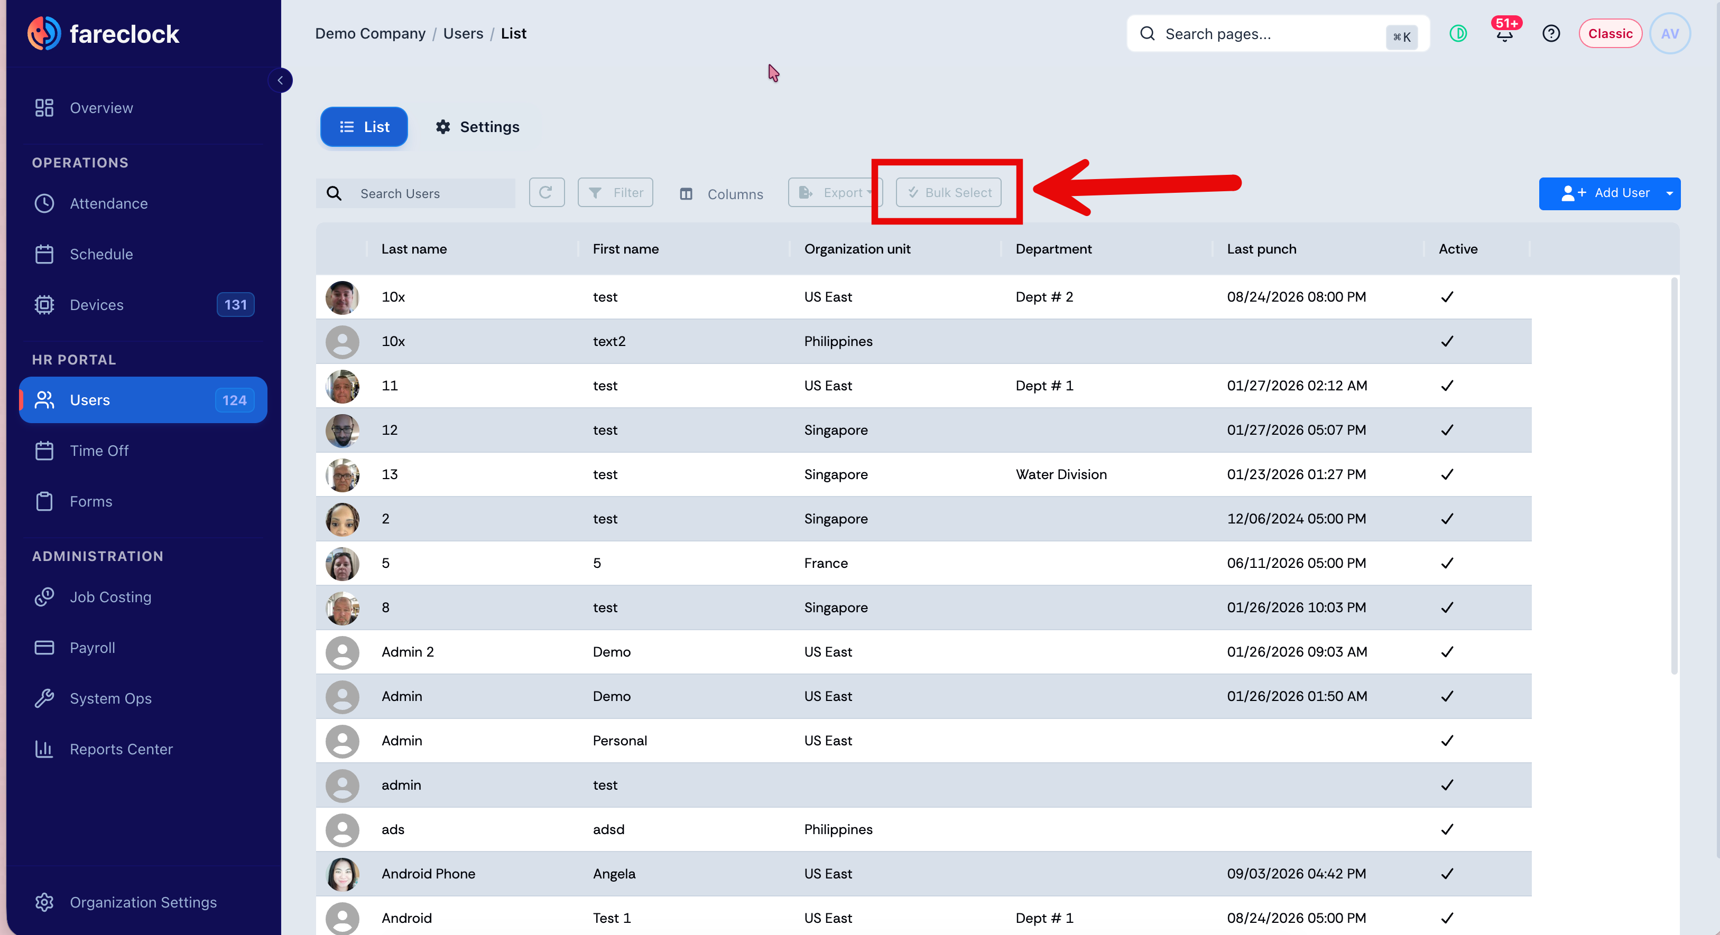This screenshot has height=935, width=1720.
Task: Click the refresh users list icon
Action: (x=546, y=193)
